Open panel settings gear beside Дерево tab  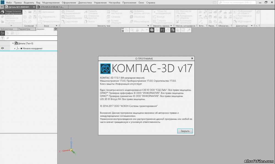pos(56,29)
